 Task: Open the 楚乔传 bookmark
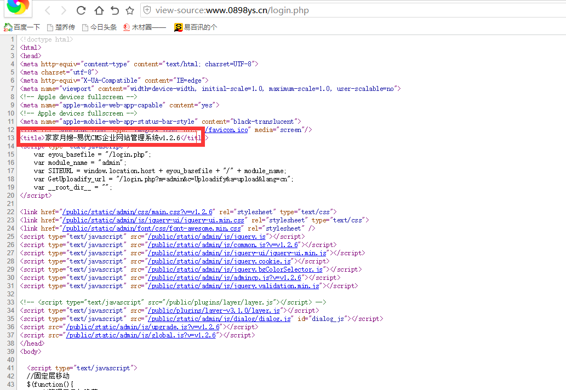click(60, 27)
